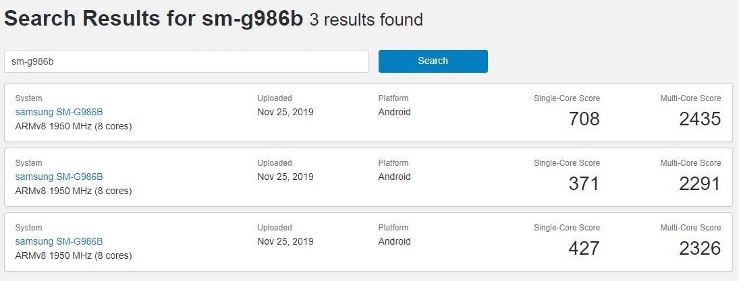Image resolution: width=739 pixels, height=281 pixels.
Task: Click the sm-g986b search input field
Action: [186, 61]
